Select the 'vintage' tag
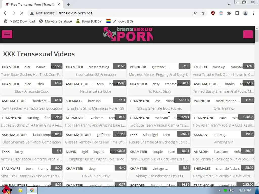Viewport: 259px width, 194px height. [158, 169]
